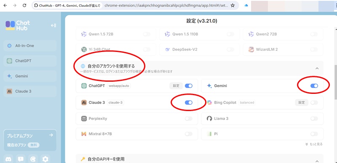Enable the Yi 34B Chat switch
337x163 pixels.
coord(147,49)
